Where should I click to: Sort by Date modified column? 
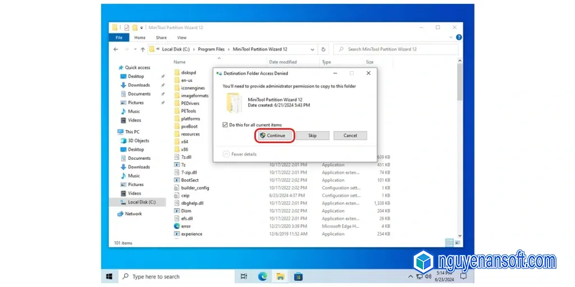click(x=283, y=62)
